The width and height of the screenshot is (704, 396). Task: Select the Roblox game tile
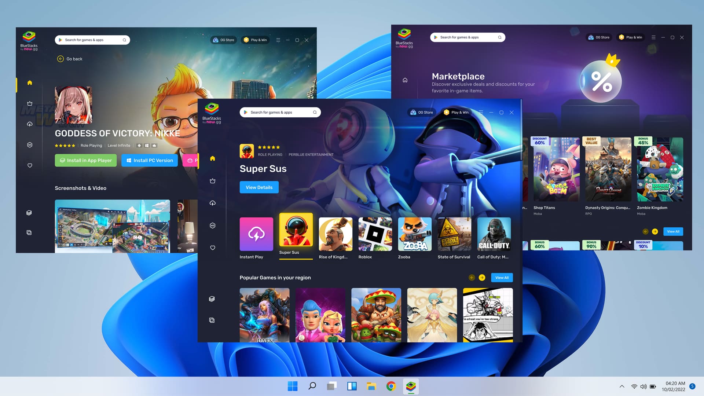[375, 238]
